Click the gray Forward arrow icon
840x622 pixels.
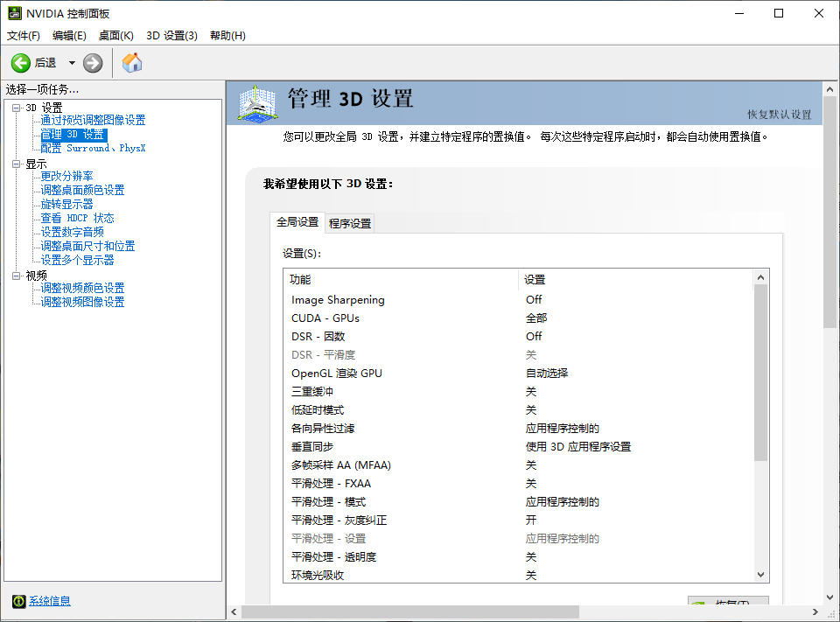pyautogui.click(x=93, y=63)
